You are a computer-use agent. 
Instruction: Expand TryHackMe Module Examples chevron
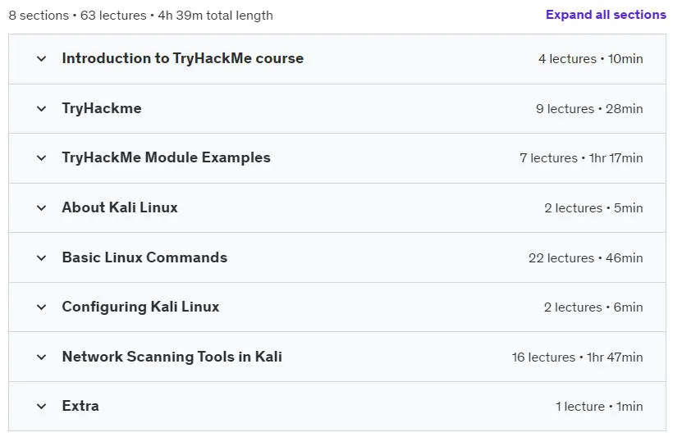pos(41,158)
